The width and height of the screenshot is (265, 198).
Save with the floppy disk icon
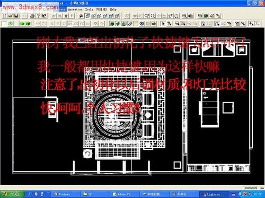[16, 16]
